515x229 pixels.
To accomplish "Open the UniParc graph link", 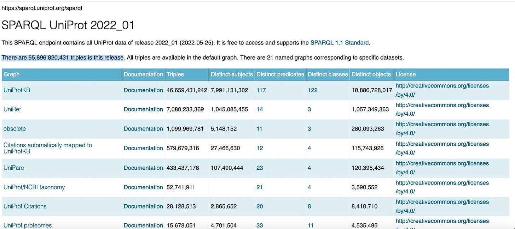I will click(13, 168).
